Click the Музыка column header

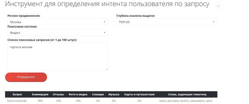(114, 94)
